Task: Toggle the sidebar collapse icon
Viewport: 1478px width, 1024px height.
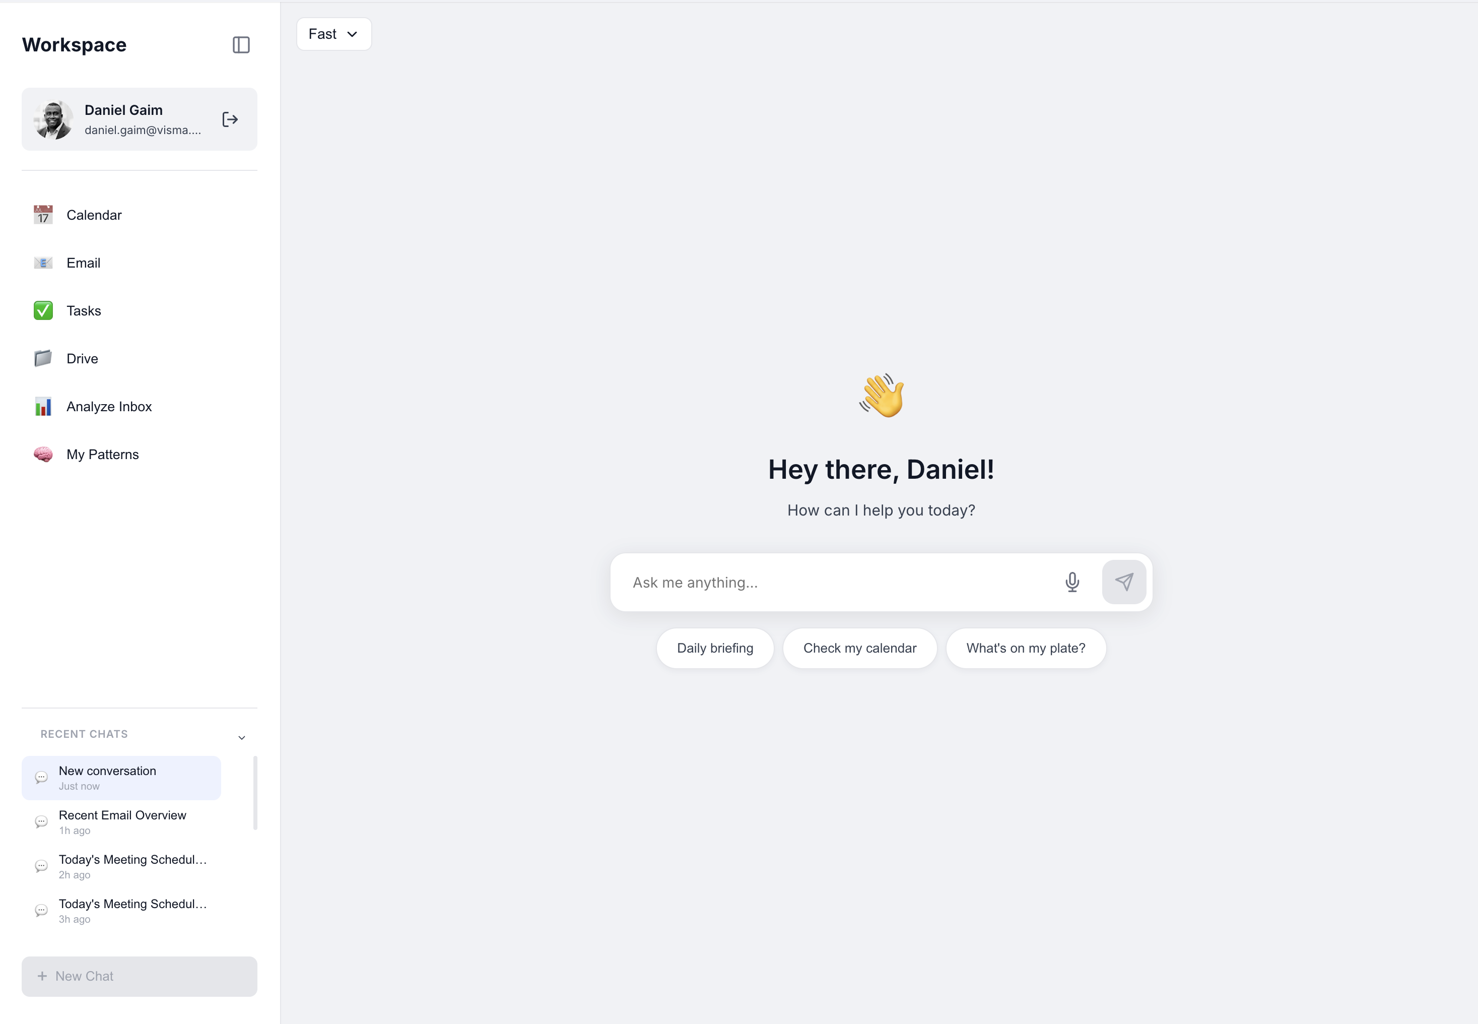Action: (x=241, y=45)
